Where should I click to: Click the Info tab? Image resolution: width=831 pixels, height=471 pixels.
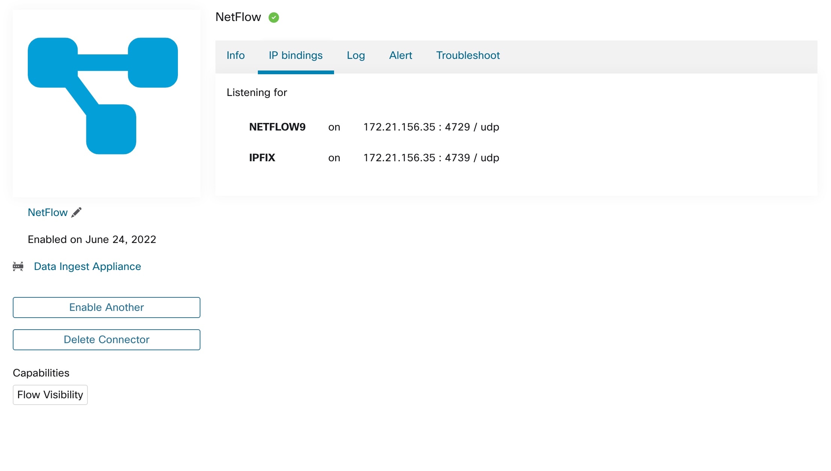(235, 55)
